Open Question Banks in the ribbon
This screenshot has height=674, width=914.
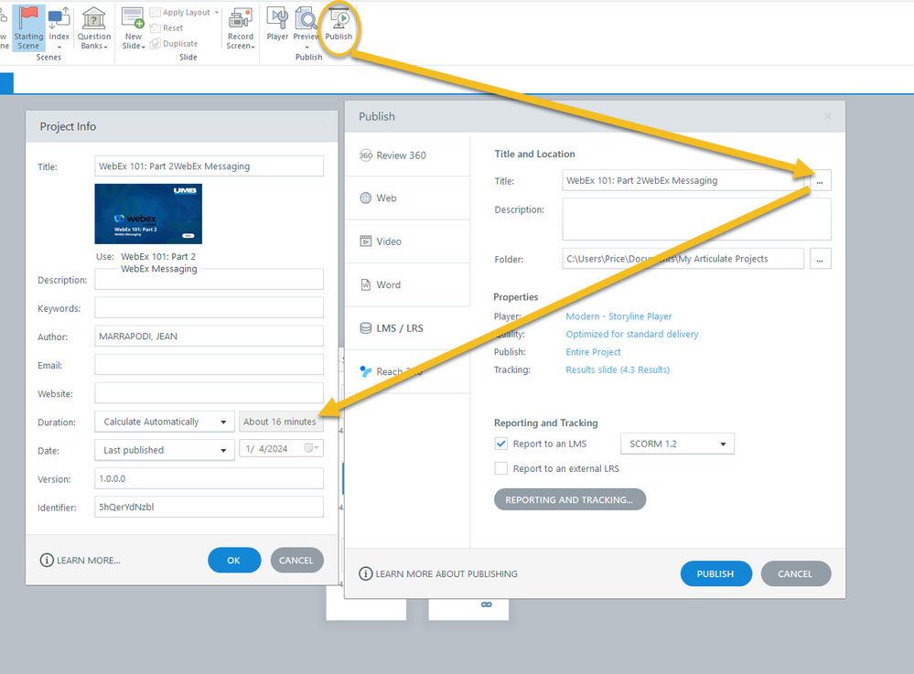pos(94,27)
